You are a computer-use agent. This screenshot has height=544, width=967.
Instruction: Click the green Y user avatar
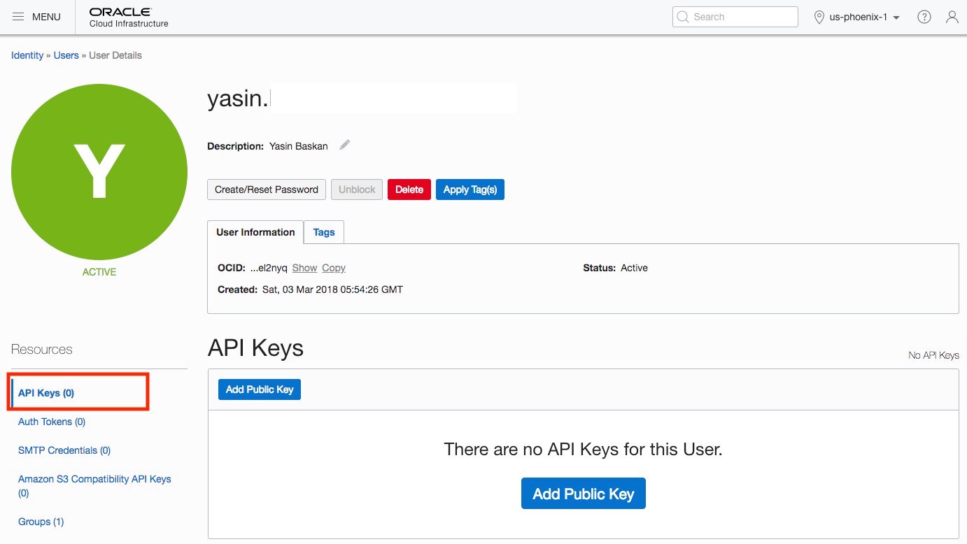[x=99, y=172]
